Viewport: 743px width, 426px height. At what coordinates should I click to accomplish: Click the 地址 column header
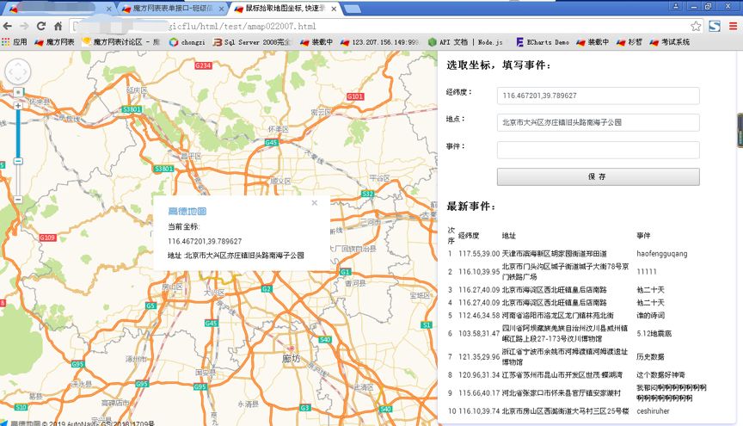click(508, 236)
